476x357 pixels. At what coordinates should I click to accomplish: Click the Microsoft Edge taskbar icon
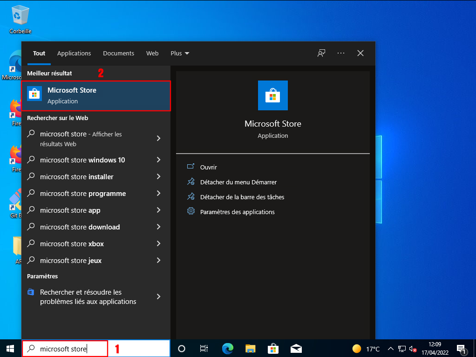227,349
